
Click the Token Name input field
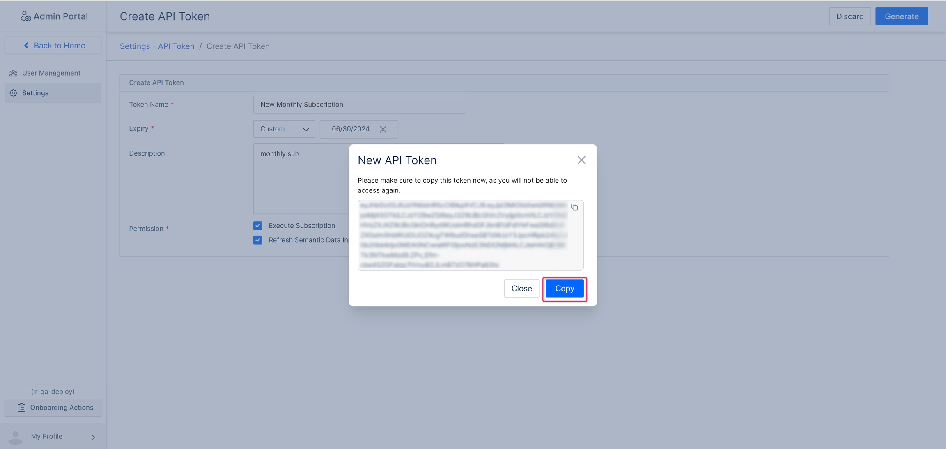359,105
